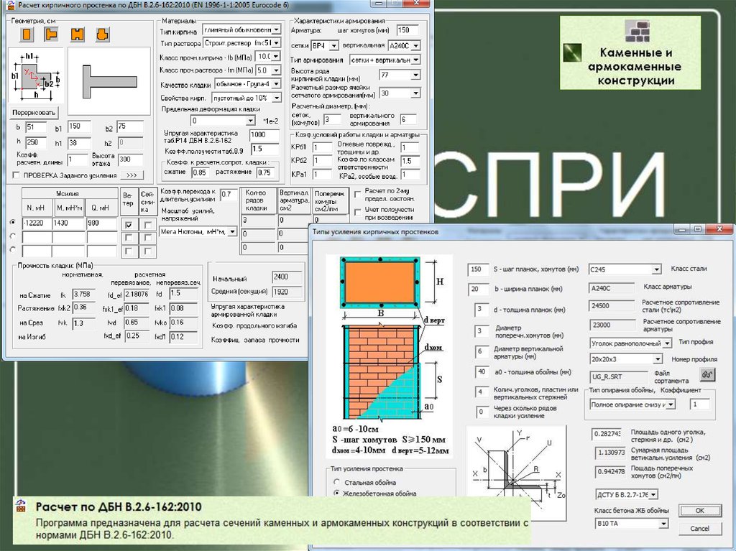Click the brick wall icon at top right
Viewport: 736px width, 551px height.
pyautogui.click(x=638, y=31)
